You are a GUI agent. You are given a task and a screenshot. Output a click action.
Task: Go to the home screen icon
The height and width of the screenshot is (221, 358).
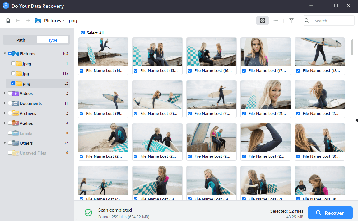point(8,20)
